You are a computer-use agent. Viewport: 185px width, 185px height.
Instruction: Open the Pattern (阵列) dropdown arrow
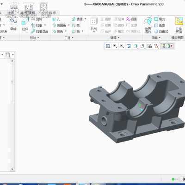[x=94, y=32]
